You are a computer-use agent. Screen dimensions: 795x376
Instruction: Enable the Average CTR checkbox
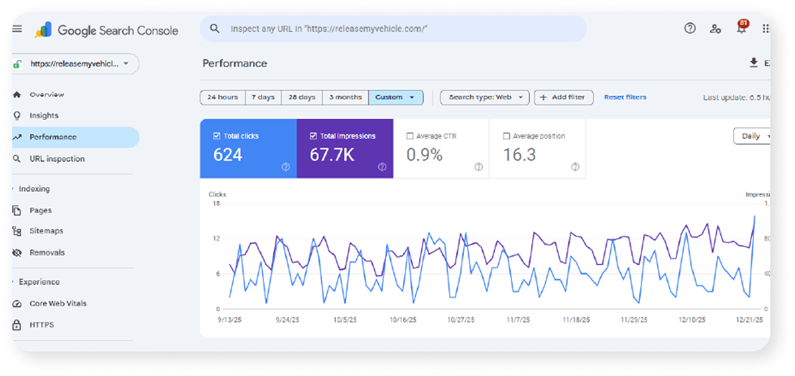pos(410,136)
